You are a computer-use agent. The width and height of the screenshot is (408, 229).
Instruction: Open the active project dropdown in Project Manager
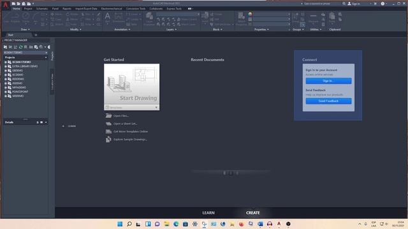click(25, 53)
